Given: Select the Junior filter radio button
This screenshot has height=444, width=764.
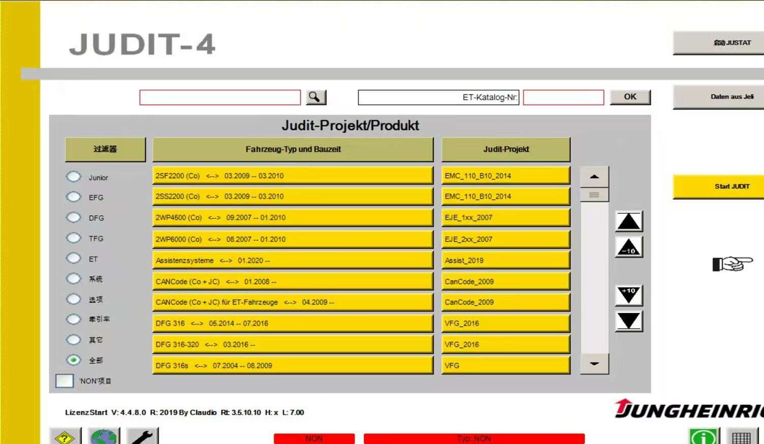Looking at the screenshot, I should point(74,177).
